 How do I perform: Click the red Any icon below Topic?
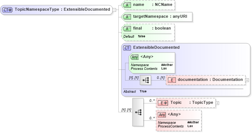pos(162,115)
